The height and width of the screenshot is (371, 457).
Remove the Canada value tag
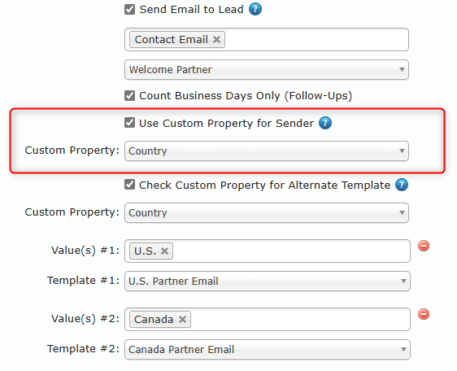(x=182, y=319)
